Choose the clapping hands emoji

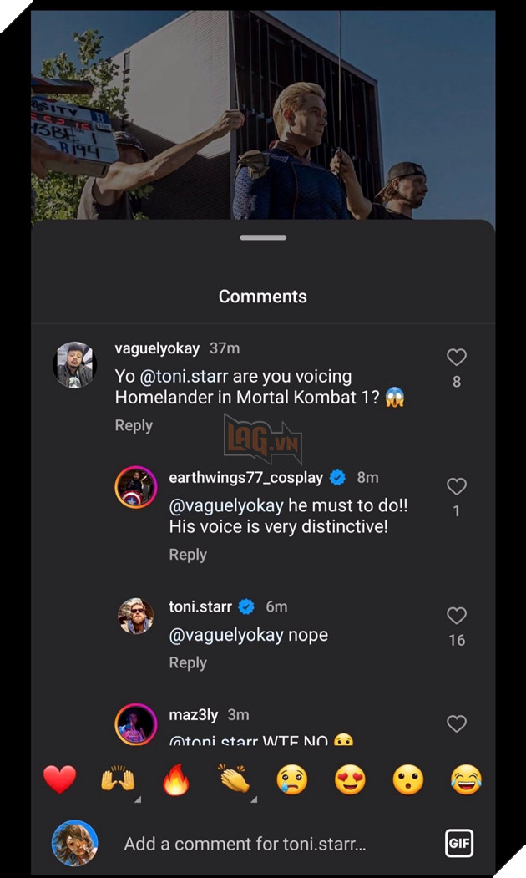[235, 779]
